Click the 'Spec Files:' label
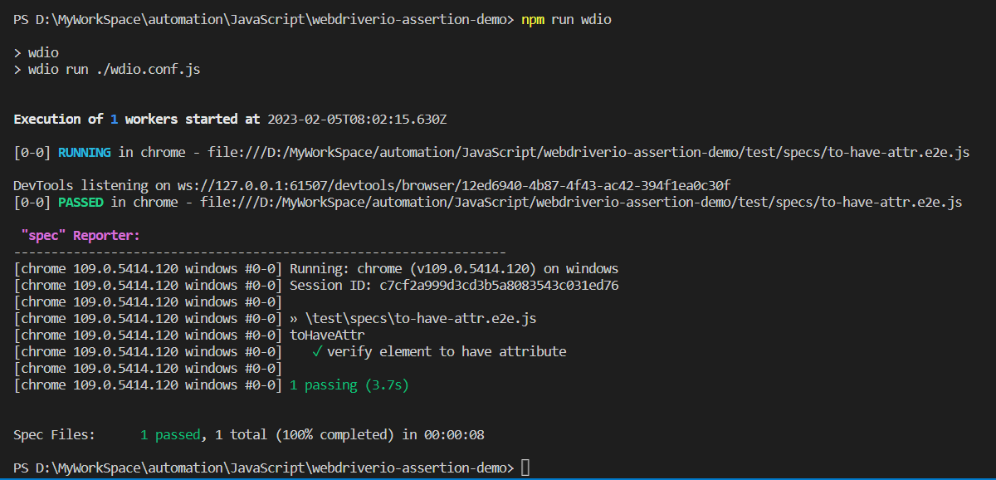Viewport: 996px width, 480px height. [55, 435]
